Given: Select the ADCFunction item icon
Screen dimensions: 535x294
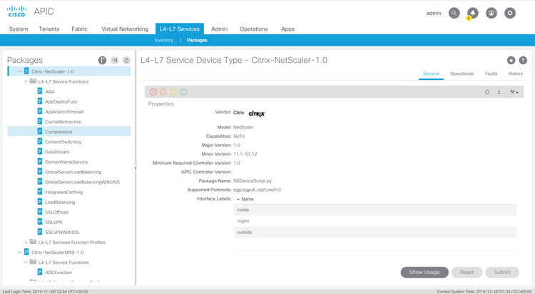Looking at the screenshot, I should (40, 272).
